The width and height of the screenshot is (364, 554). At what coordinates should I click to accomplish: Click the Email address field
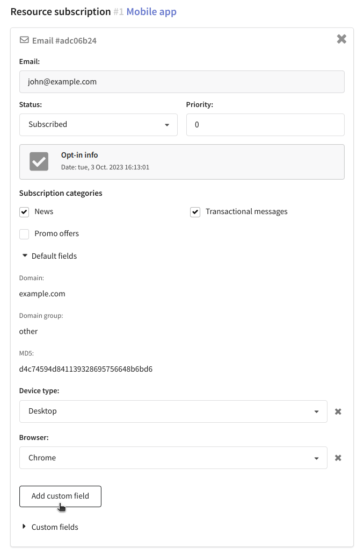click(x=181, y=82)
